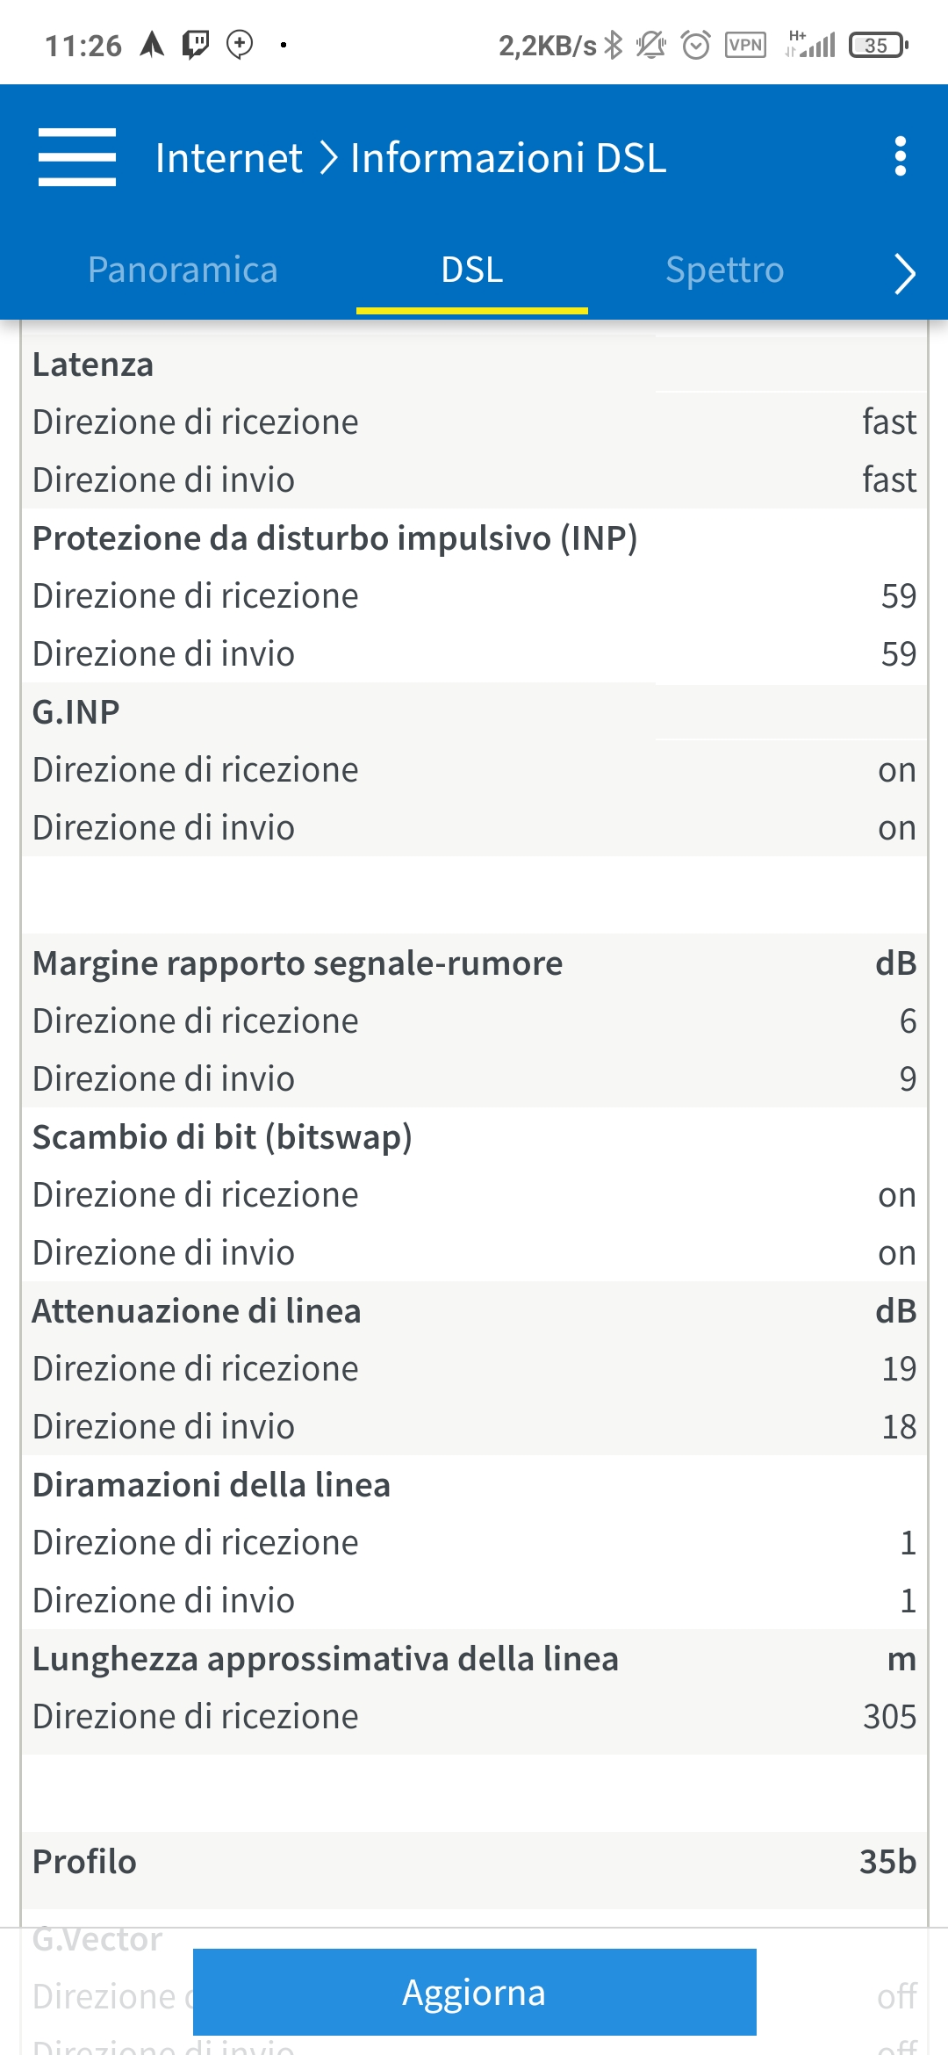Tap the Informazioni DSL page title

[x=508, y=158]
